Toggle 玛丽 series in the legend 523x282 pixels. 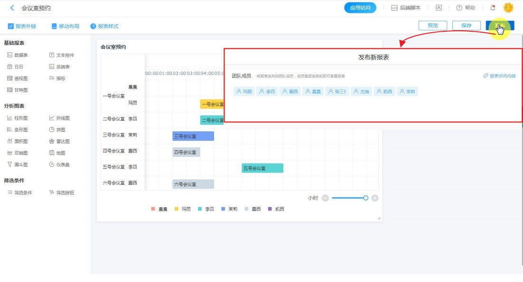[x=183, y=209]
